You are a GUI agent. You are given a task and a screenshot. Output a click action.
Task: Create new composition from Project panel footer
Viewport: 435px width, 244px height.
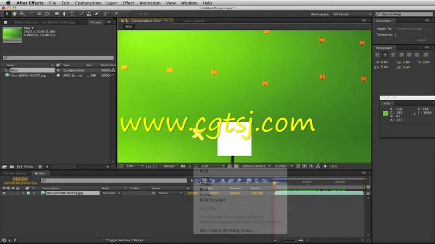coord(19,166)
